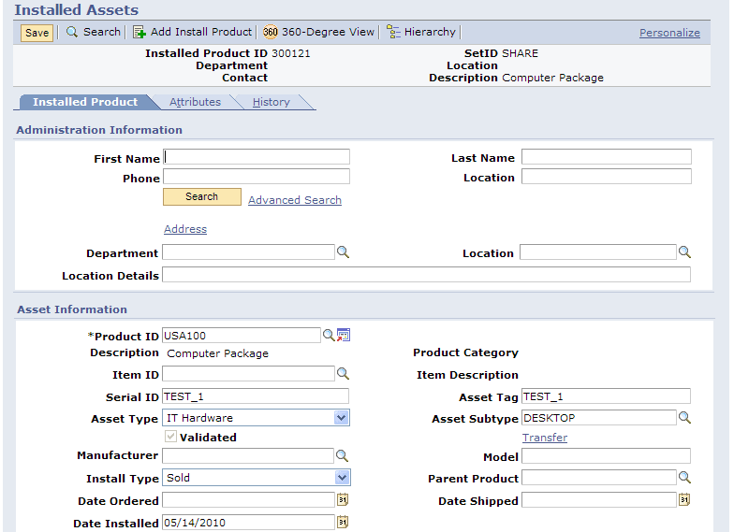Open lookup for Location field beside Department
Image resolution: width=734 pixels, height=532 pixels.
684,252
